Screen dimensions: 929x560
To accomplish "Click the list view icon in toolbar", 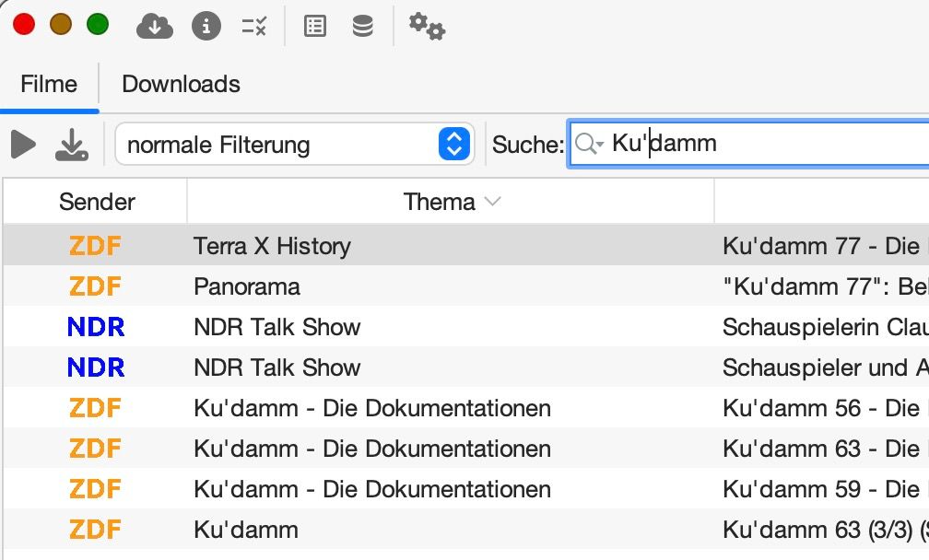I will click(x=315, y=27).
